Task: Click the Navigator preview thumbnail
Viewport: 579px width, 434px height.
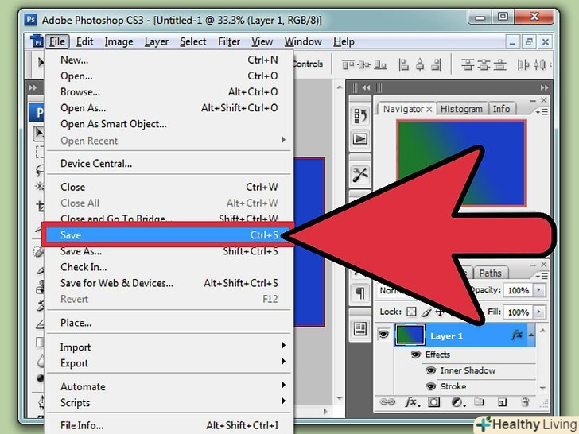Action: pyautogui.click(x=461, y=163)
